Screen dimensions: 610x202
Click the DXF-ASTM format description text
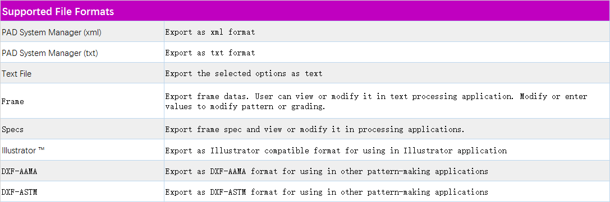pyautogui.click(x=327, y=191)
